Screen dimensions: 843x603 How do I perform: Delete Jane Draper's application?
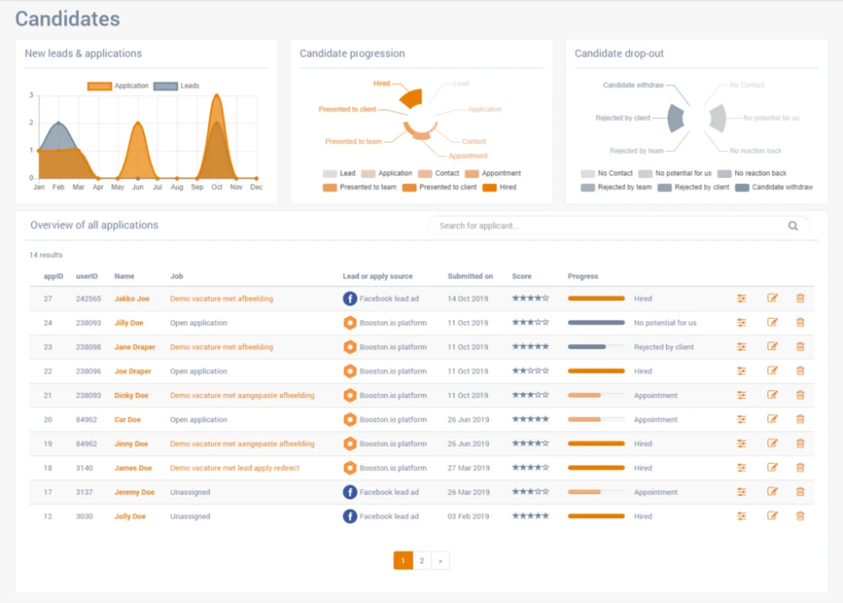(800, 347)
